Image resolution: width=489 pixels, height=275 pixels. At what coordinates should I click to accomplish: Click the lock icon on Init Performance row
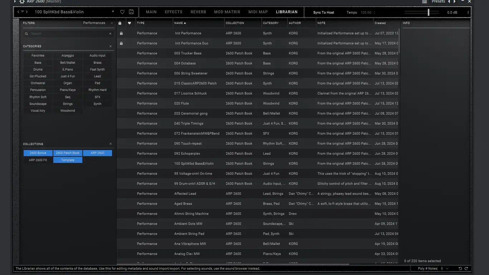[x=121, y=33]
